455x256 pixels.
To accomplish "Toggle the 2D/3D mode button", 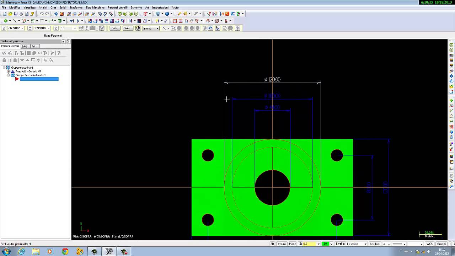I will (x=272, y=244).
